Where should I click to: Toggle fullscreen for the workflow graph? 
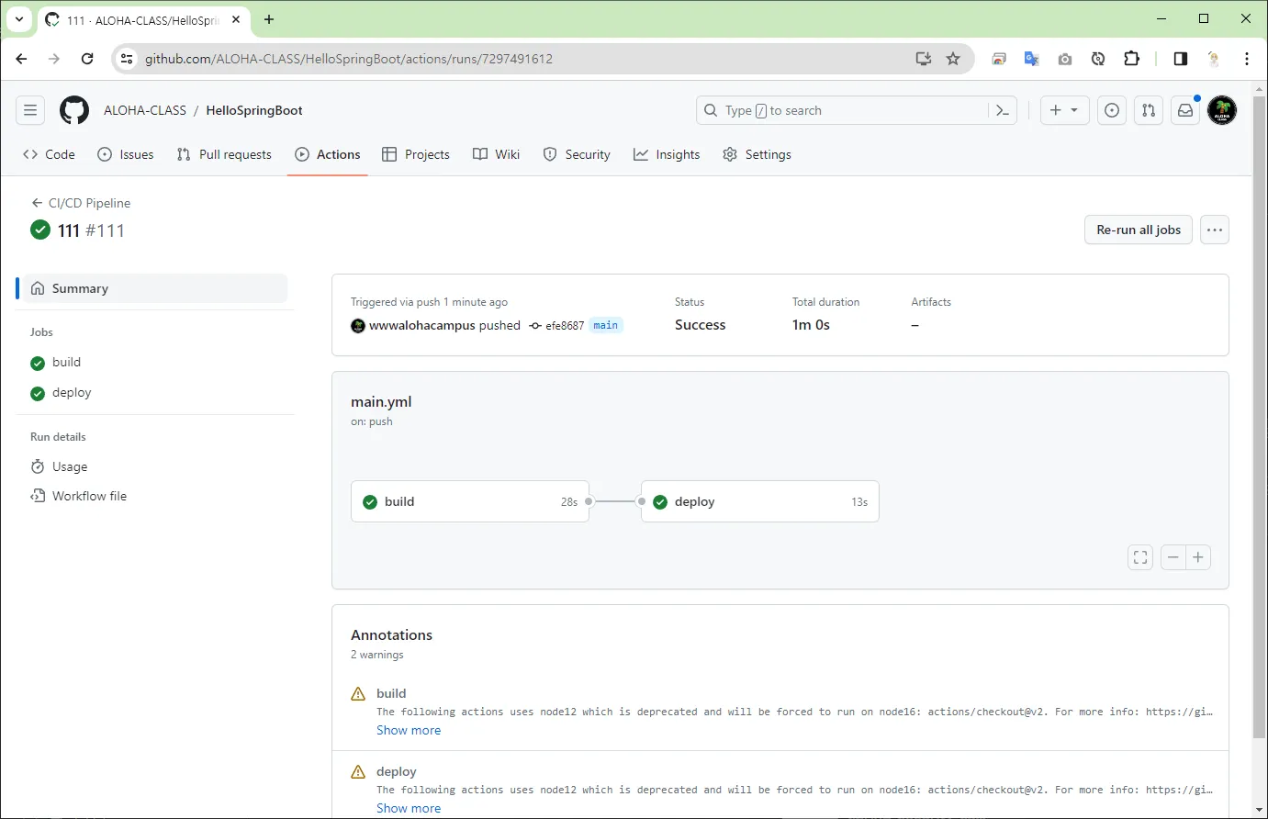pos(1140,557)
